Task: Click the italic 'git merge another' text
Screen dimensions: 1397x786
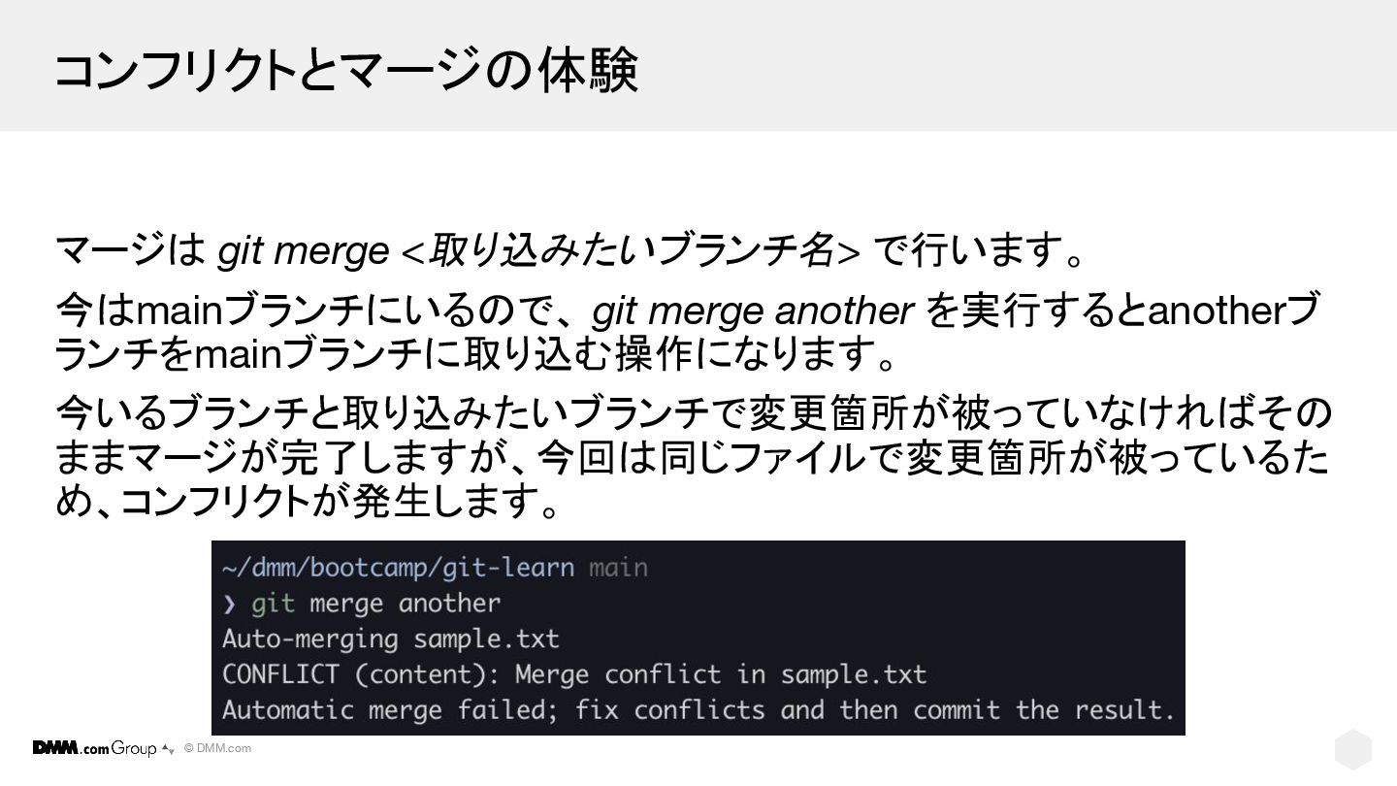Action: click(753, 311)
